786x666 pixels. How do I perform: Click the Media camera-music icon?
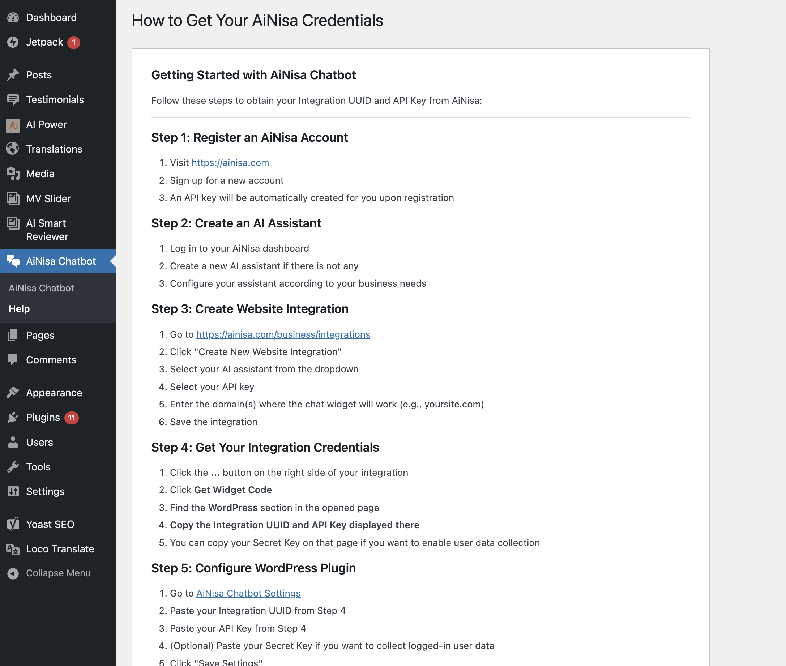pyautogui.click(x=13, y=174)
